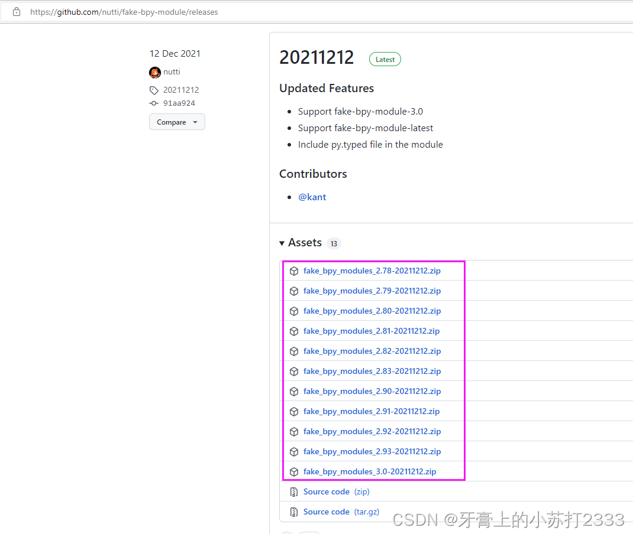
Task: Click package icon for fake_bpy_modules_2.82 zip
Action: 294,351
